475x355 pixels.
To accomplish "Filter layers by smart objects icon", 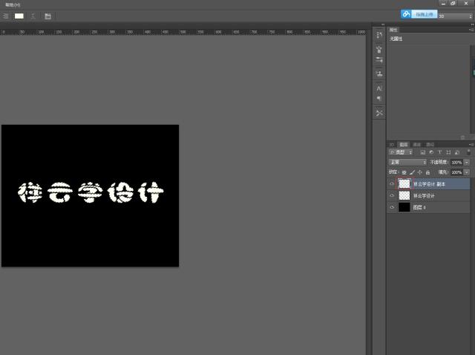I will point(457,152).
